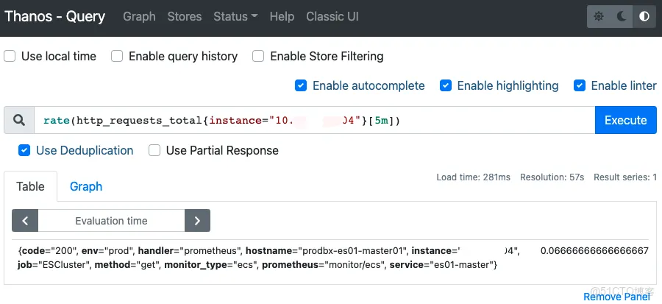Screen dimensions: 662x304
Task: Click the Remove Panel link
Action: pos(616,296)
